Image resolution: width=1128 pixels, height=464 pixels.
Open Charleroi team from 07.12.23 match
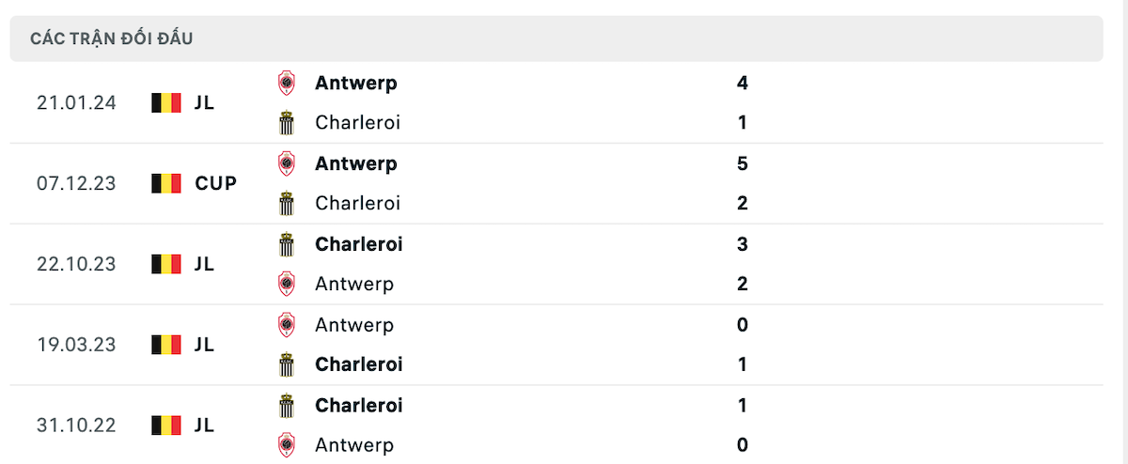[358, 203]
